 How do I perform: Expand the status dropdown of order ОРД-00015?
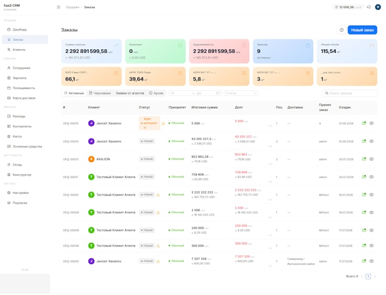149,123
